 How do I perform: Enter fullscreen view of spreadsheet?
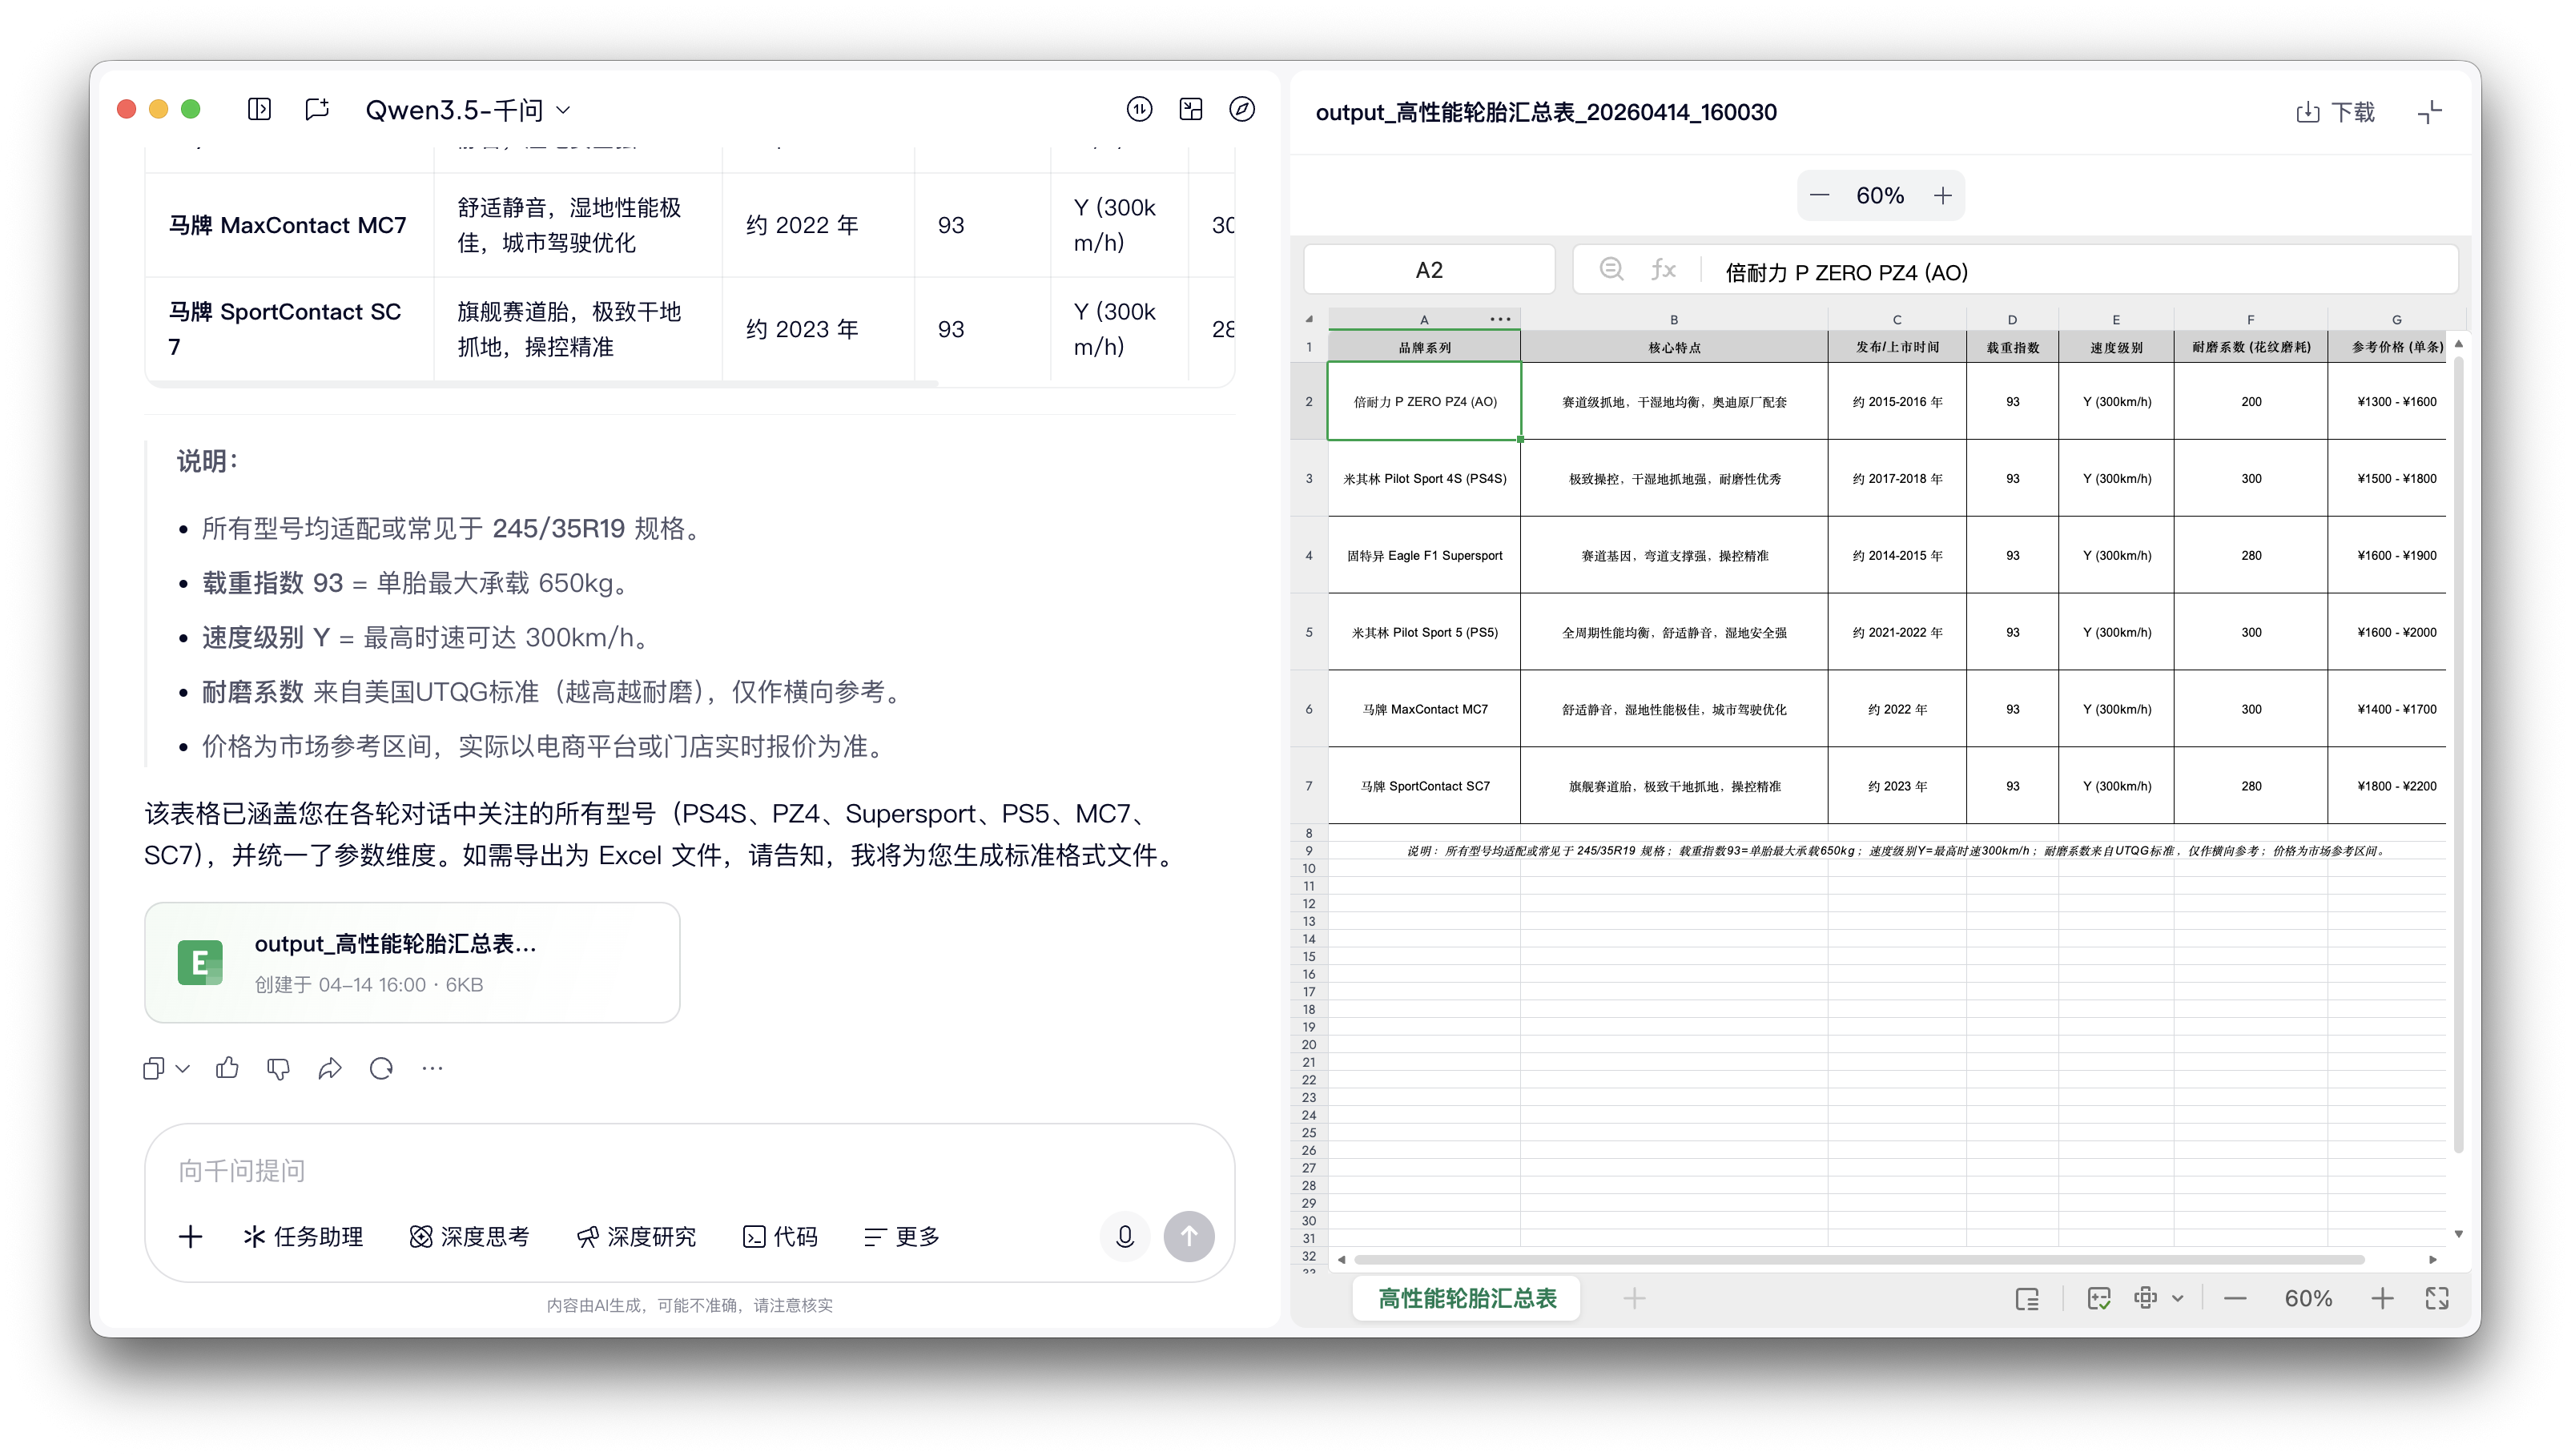pyautogui.click(x=2437, y=1298)
